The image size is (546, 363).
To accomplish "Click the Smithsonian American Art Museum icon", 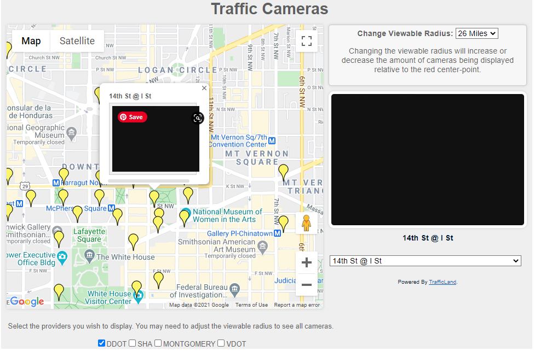I will (x=262, y=247).
